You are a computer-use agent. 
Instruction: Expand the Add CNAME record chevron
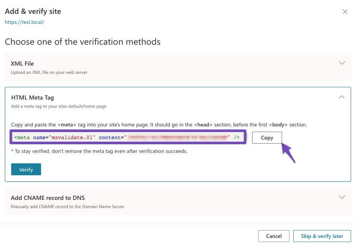click(342, 197)
